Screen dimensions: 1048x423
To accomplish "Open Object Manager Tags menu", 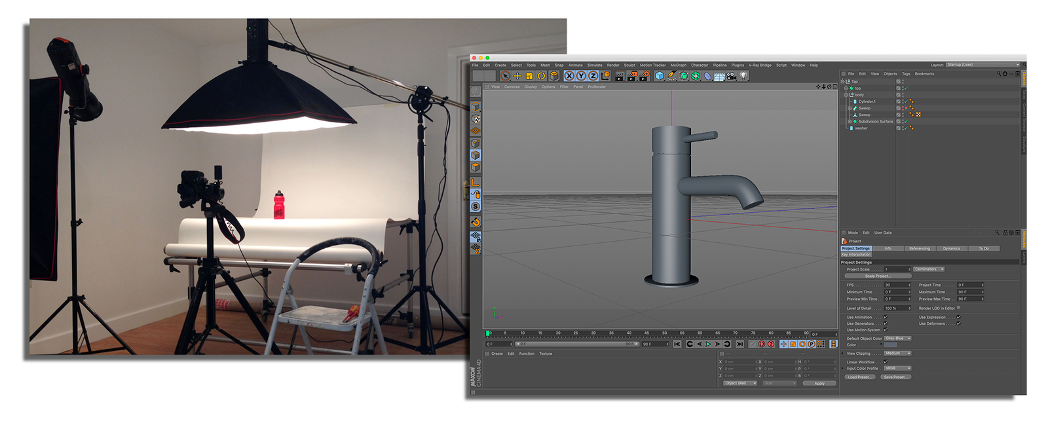I will 906,74.
